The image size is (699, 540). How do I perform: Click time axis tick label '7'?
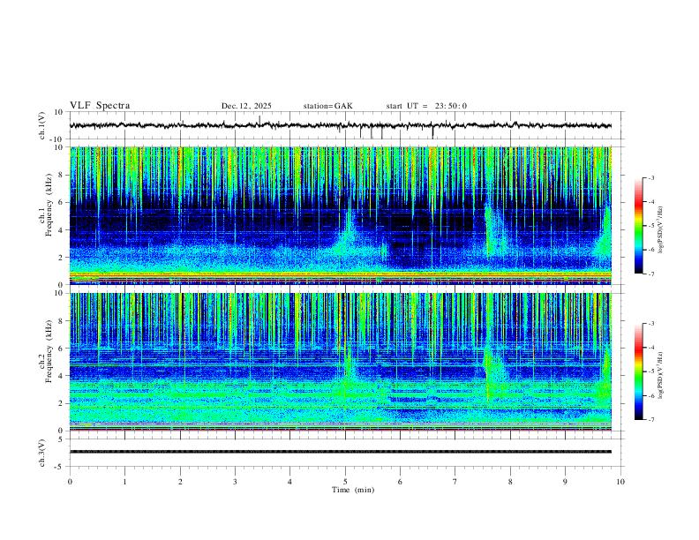click(x=455, y=482)
